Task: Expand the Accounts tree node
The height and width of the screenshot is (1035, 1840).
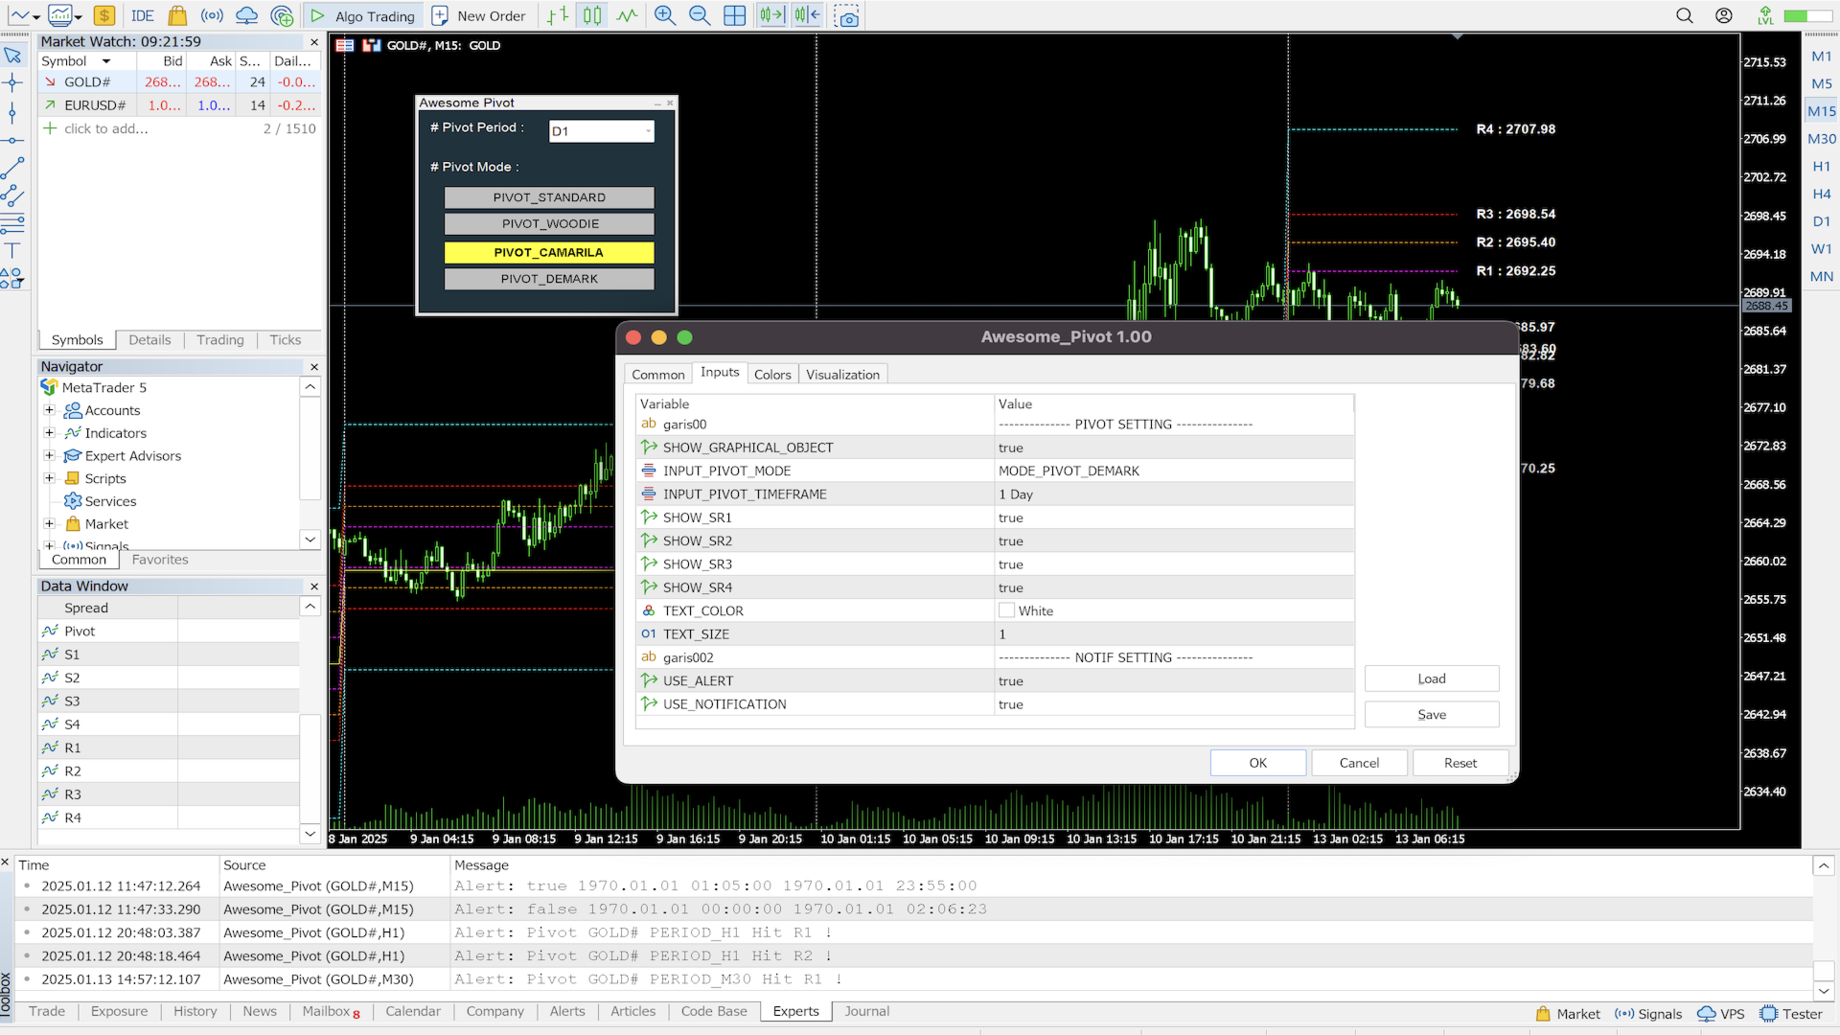Action: point(49,410)
